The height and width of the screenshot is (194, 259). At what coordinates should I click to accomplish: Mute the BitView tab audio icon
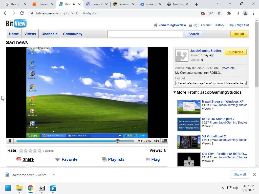tap(74, 4)
